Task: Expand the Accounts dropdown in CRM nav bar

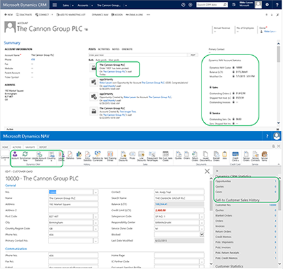Action: (92, 5)
